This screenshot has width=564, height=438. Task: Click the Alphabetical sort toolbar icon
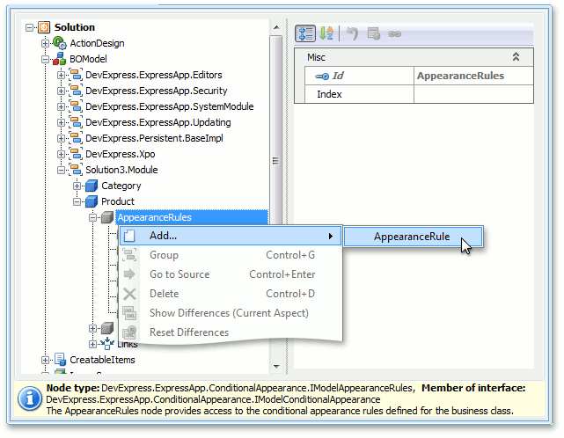(326, 33)
